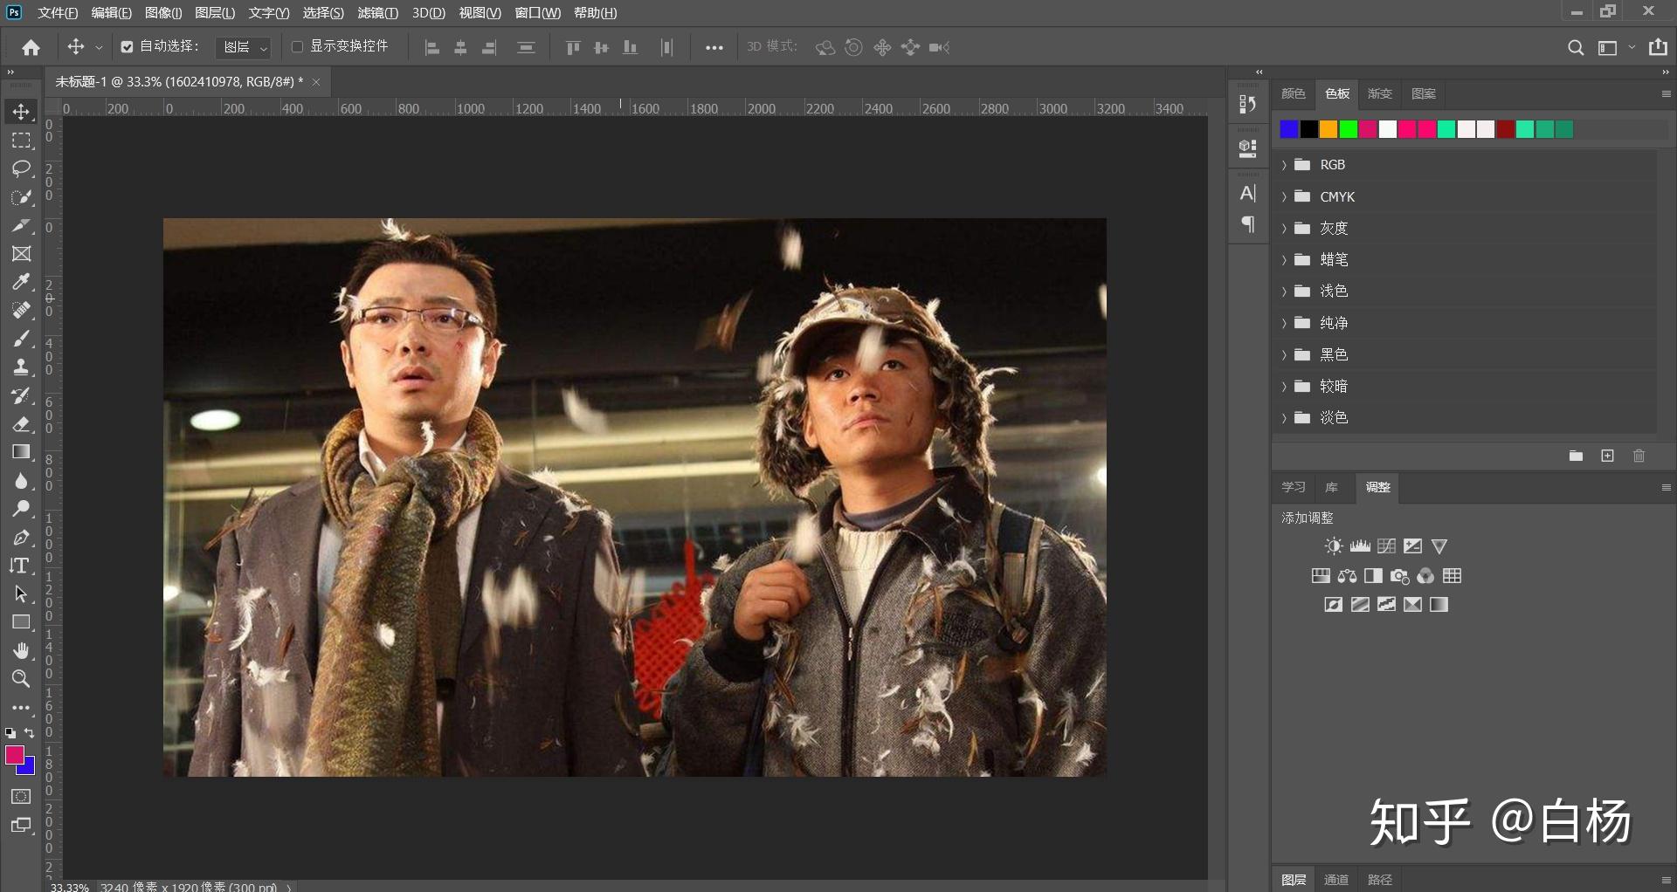Open the 滤镜(T) menu
The image size is (1677, 892).
(377, 13)
